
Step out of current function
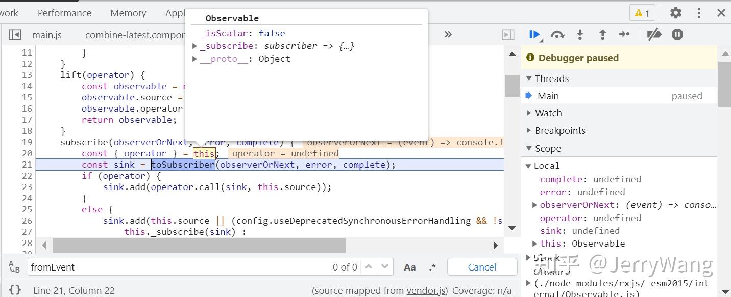602,35
